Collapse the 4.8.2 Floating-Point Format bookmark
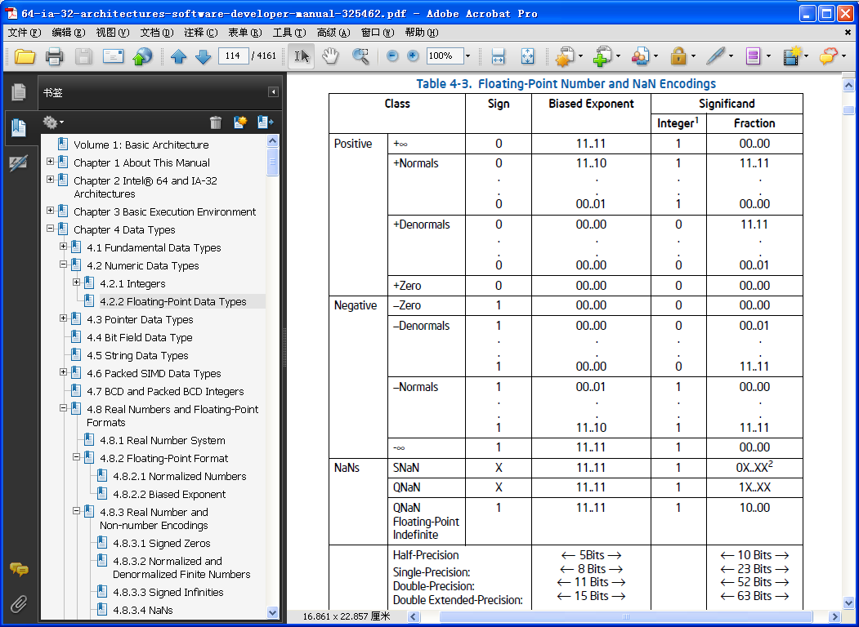The width and height of the screenshot is (859, 627). click(77, 457)
